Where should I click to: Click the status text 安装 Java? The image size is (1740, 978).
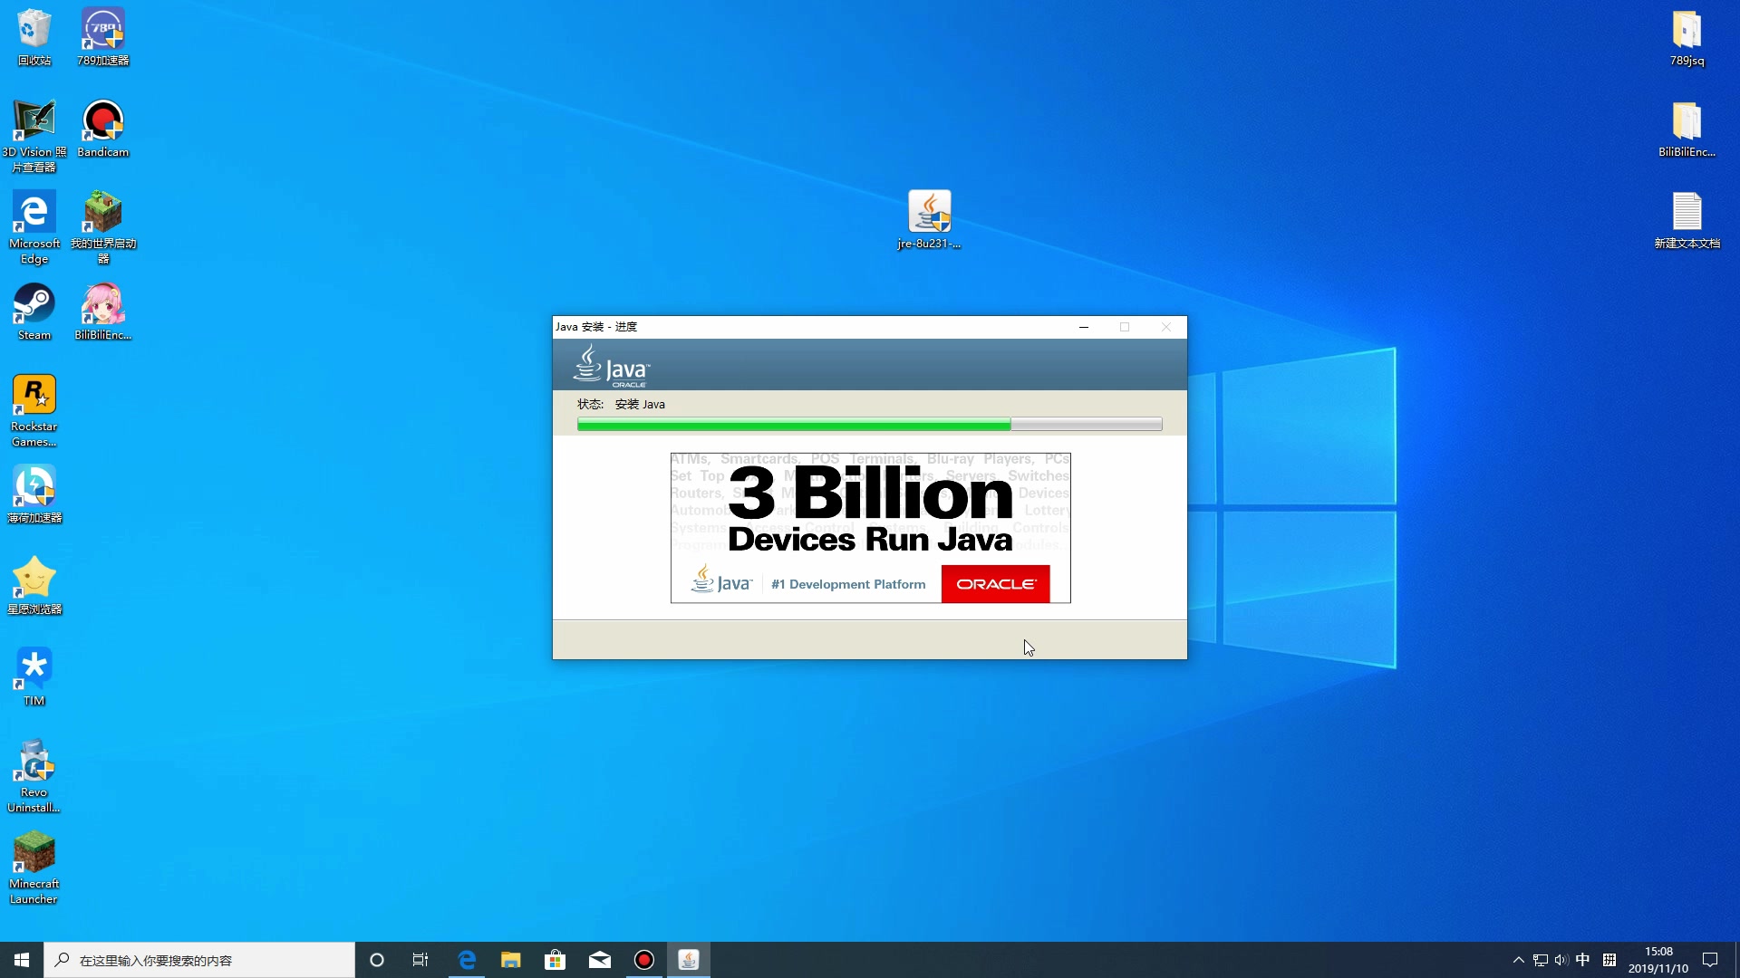640,405
